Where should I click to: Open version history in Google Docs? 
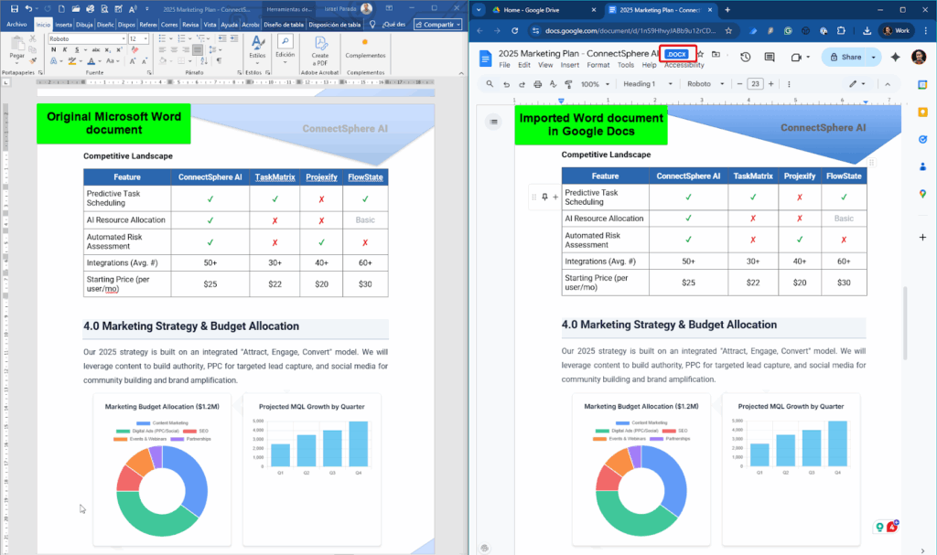tap(745, 57)
